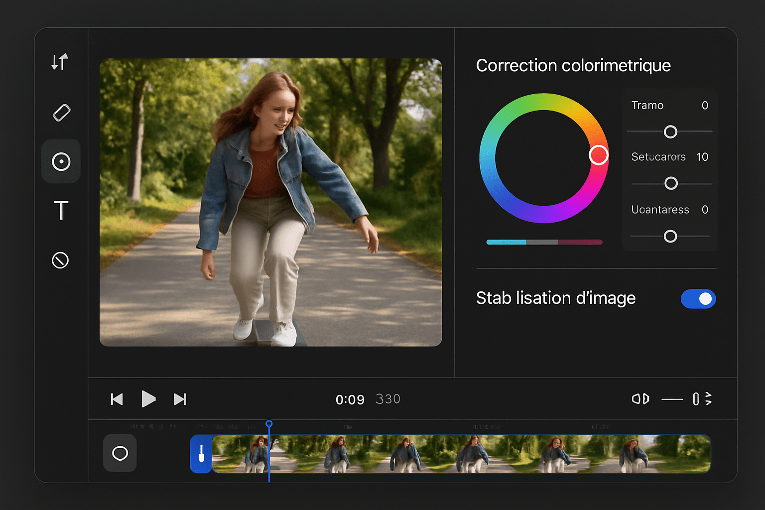The image size is (765, 510).
Task: Click the crop line icon in bottom toolbar
Action: 672,399
